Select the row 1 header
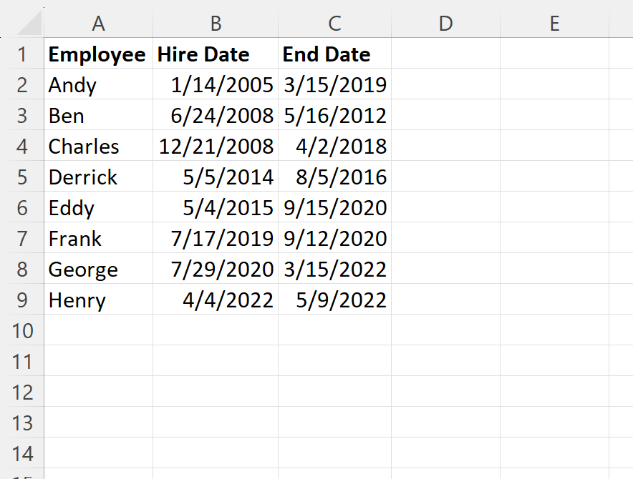This screenshot has width=633, height=479. pyautogui.click(x=21, y=54)
